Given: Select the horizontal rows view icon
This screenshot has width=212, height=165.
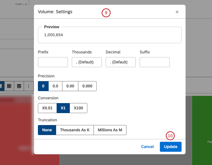Looking at the screenshot, I should pos(19,86).
